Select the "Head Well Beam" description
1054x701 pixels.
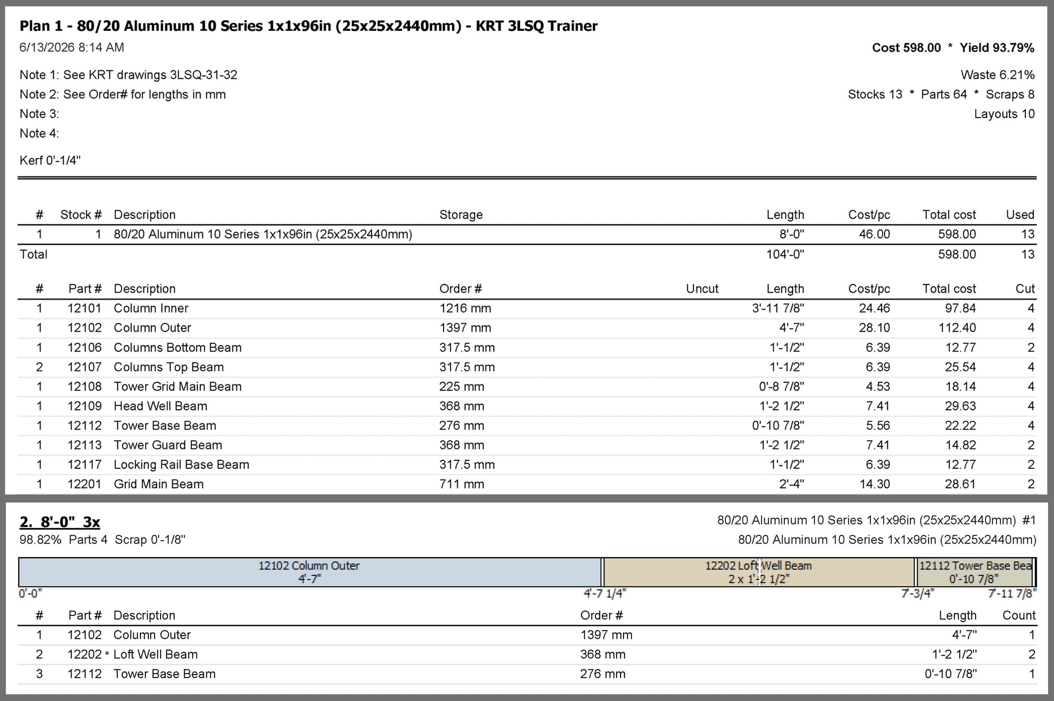[161, 406]
